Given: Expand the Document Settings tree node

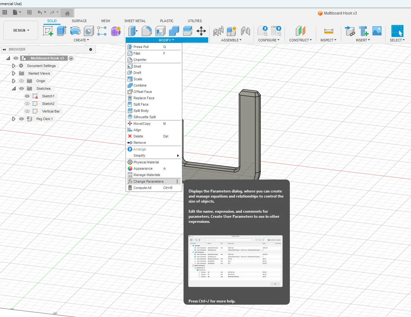Looking at the screenshot, I should [14, 66].
